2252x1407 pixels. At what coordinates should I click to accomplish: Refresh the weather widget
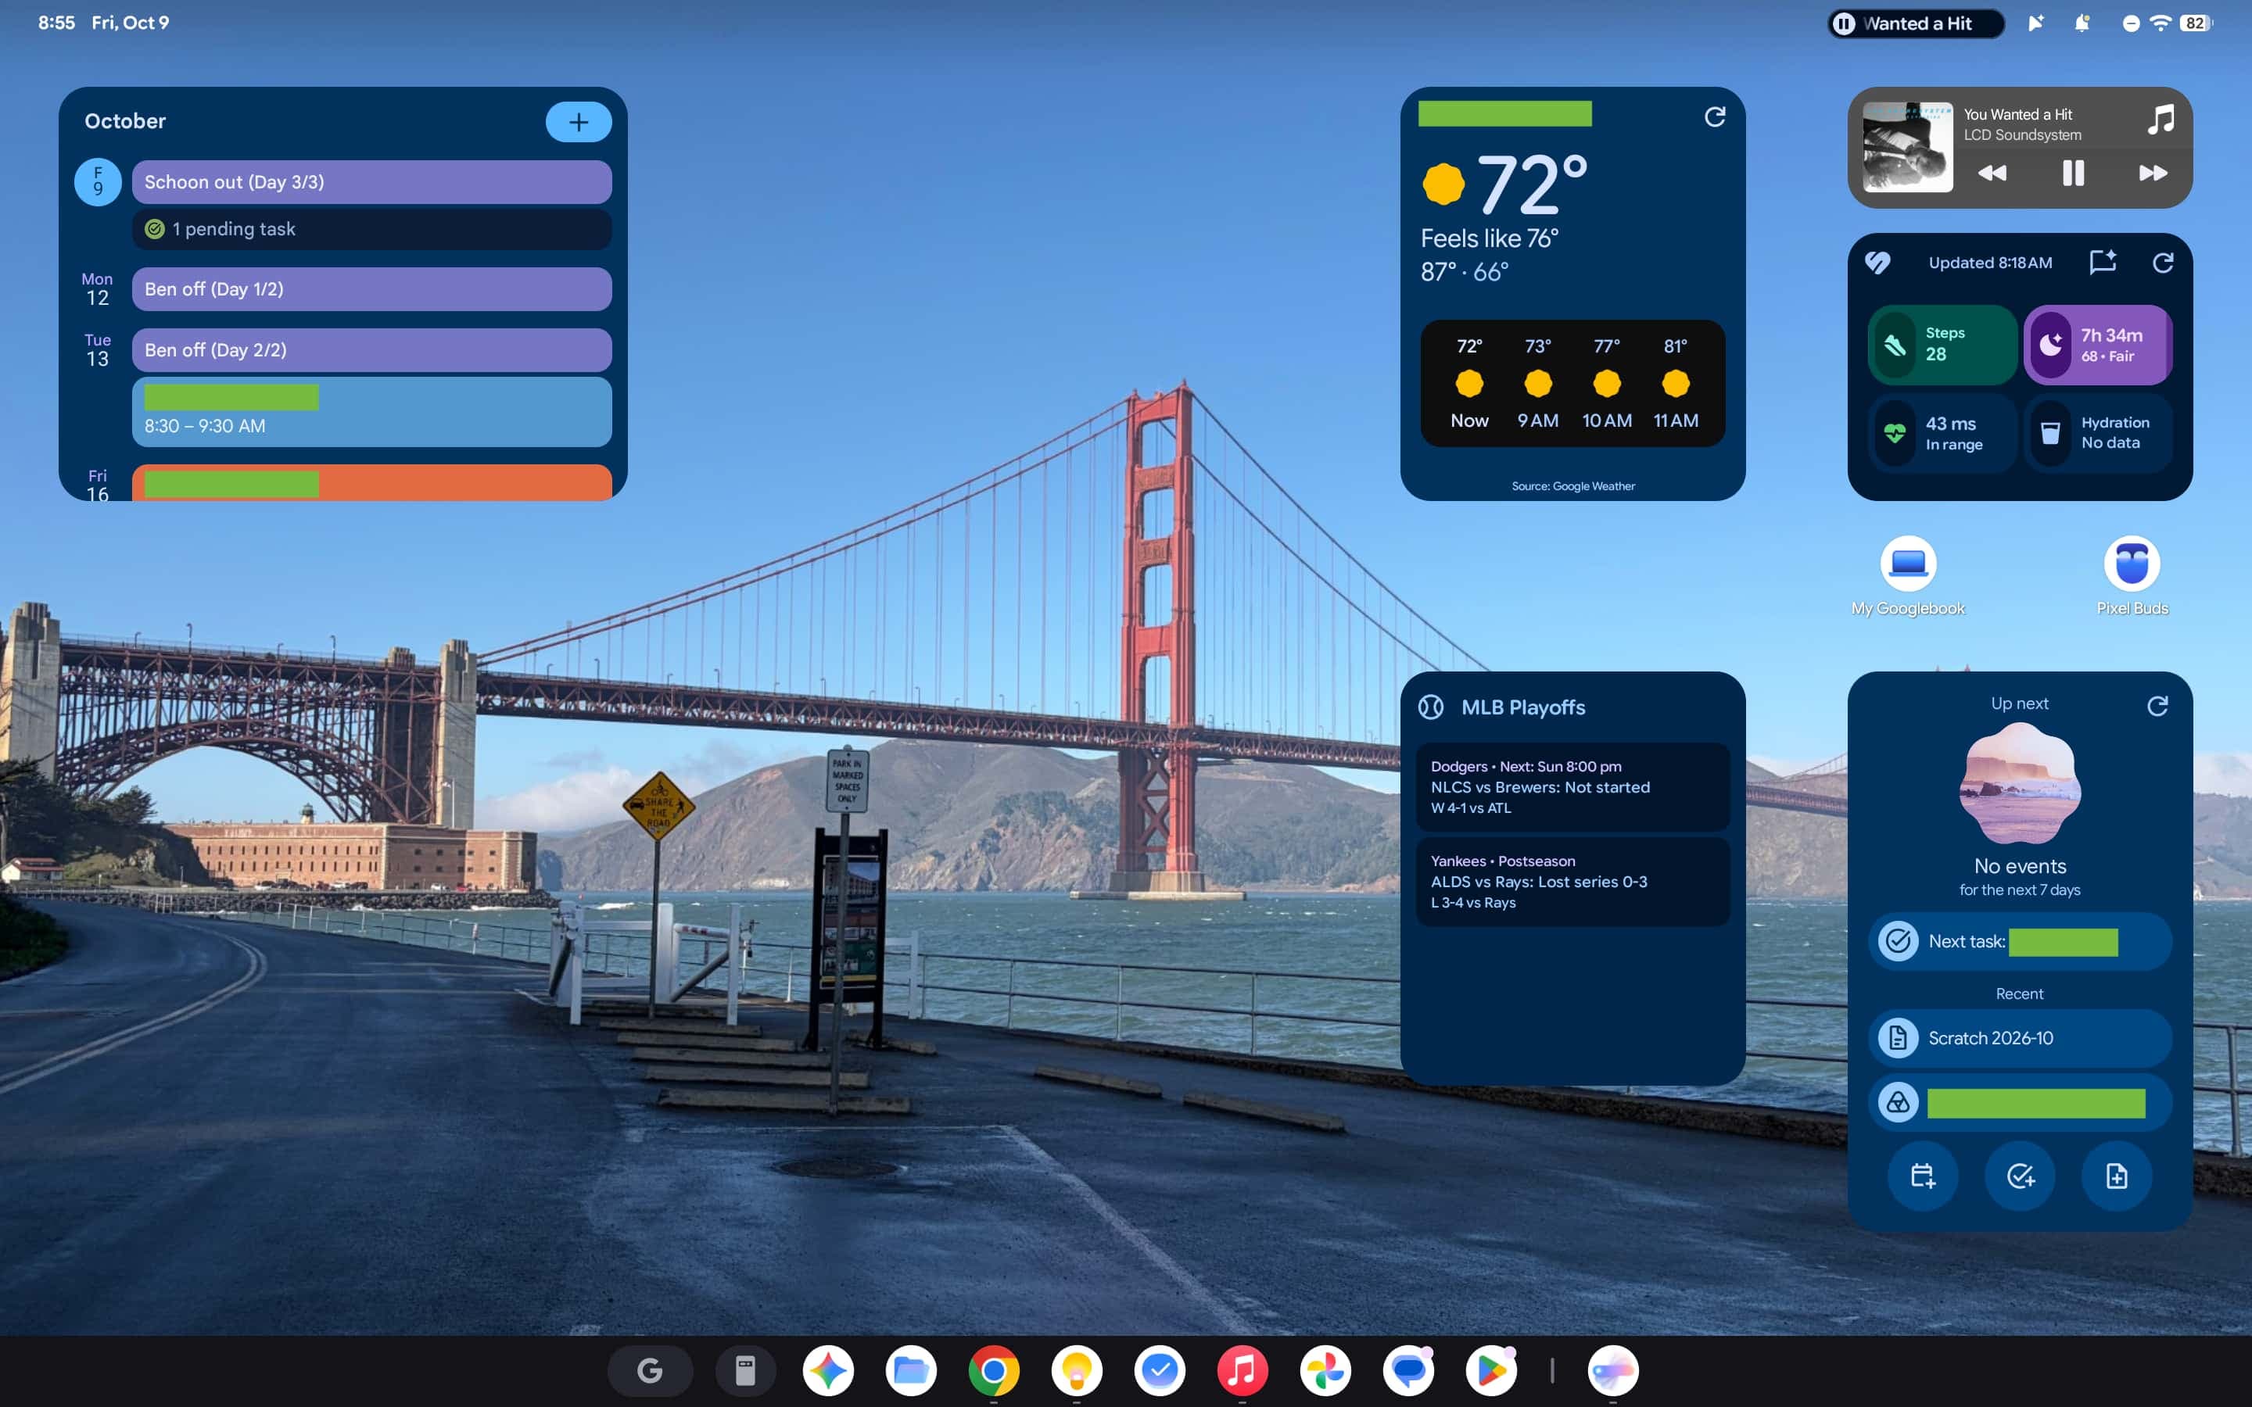[1714, 116]
